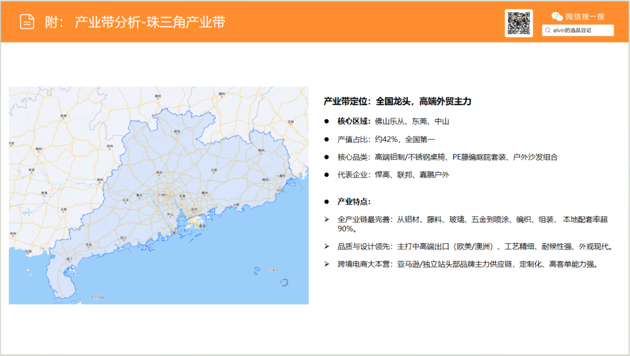This screenshot has height=356, width=630.
Task: Click the WeChat logo icon
Action: pos(557,16)
